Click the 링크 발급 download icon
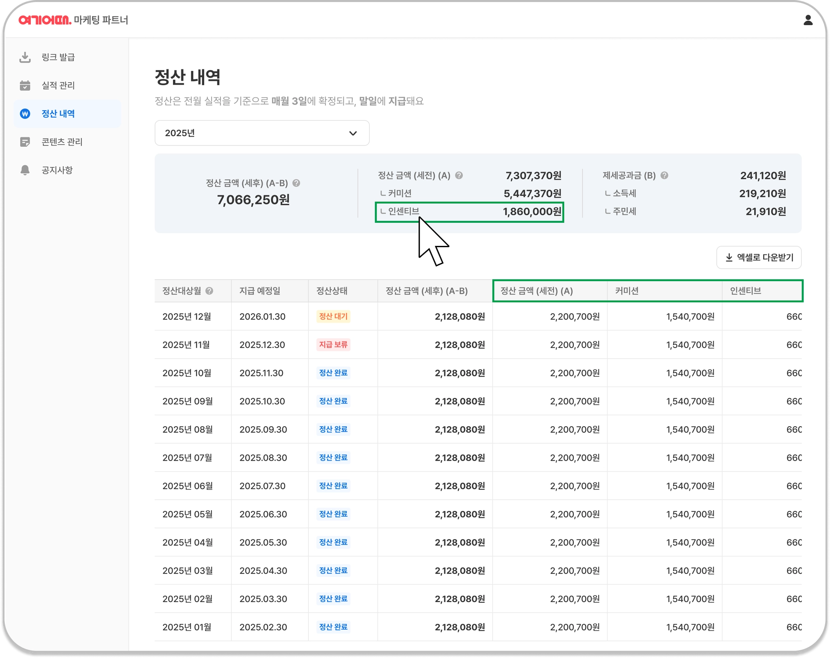 coord(25,58)
